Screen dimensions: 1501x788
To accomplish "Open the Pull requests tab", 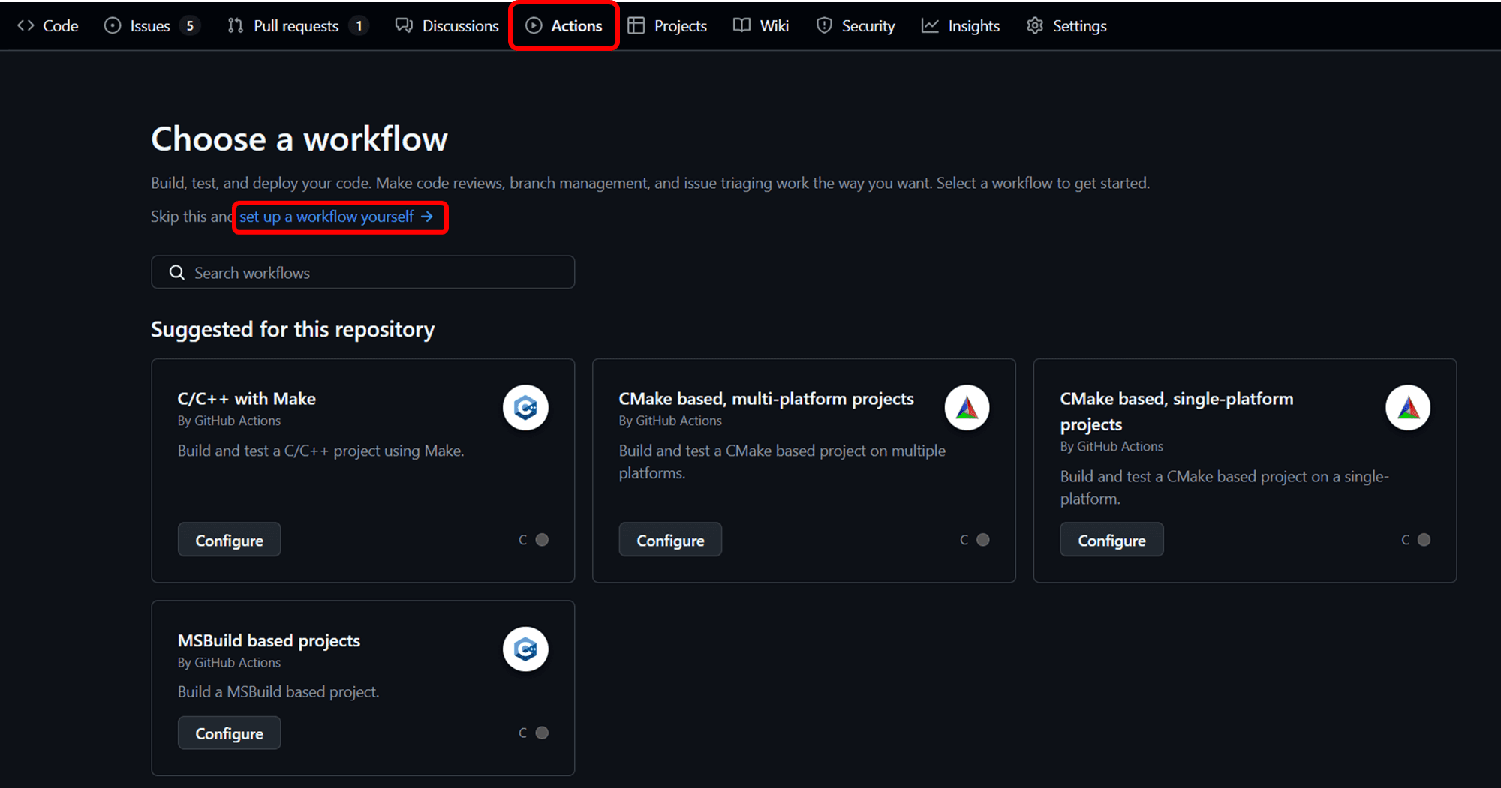I will click(296, 26).
